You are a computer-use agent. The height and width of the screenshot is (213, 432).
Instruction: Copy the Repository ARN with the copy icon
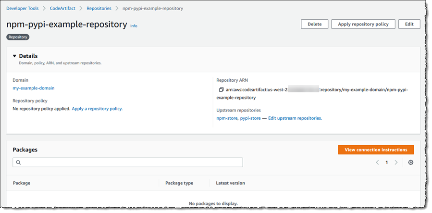click(221, 90)
